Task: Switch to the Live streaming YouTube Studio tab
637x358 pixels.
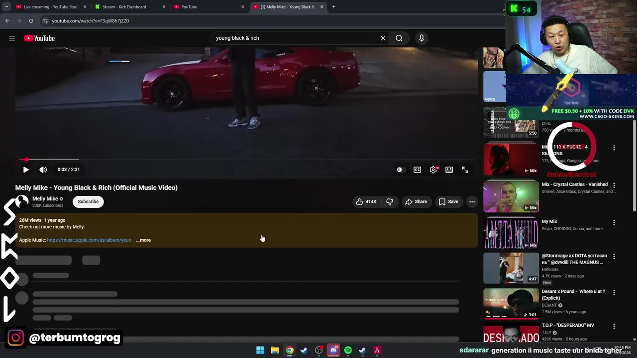Action: (x=51, y=7)
